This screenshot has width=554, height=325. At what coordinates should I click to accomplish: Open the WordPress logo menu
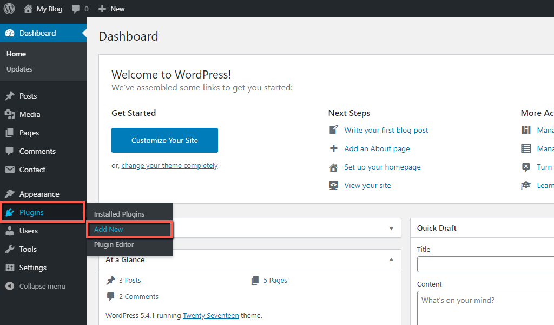tap(8, 9)
